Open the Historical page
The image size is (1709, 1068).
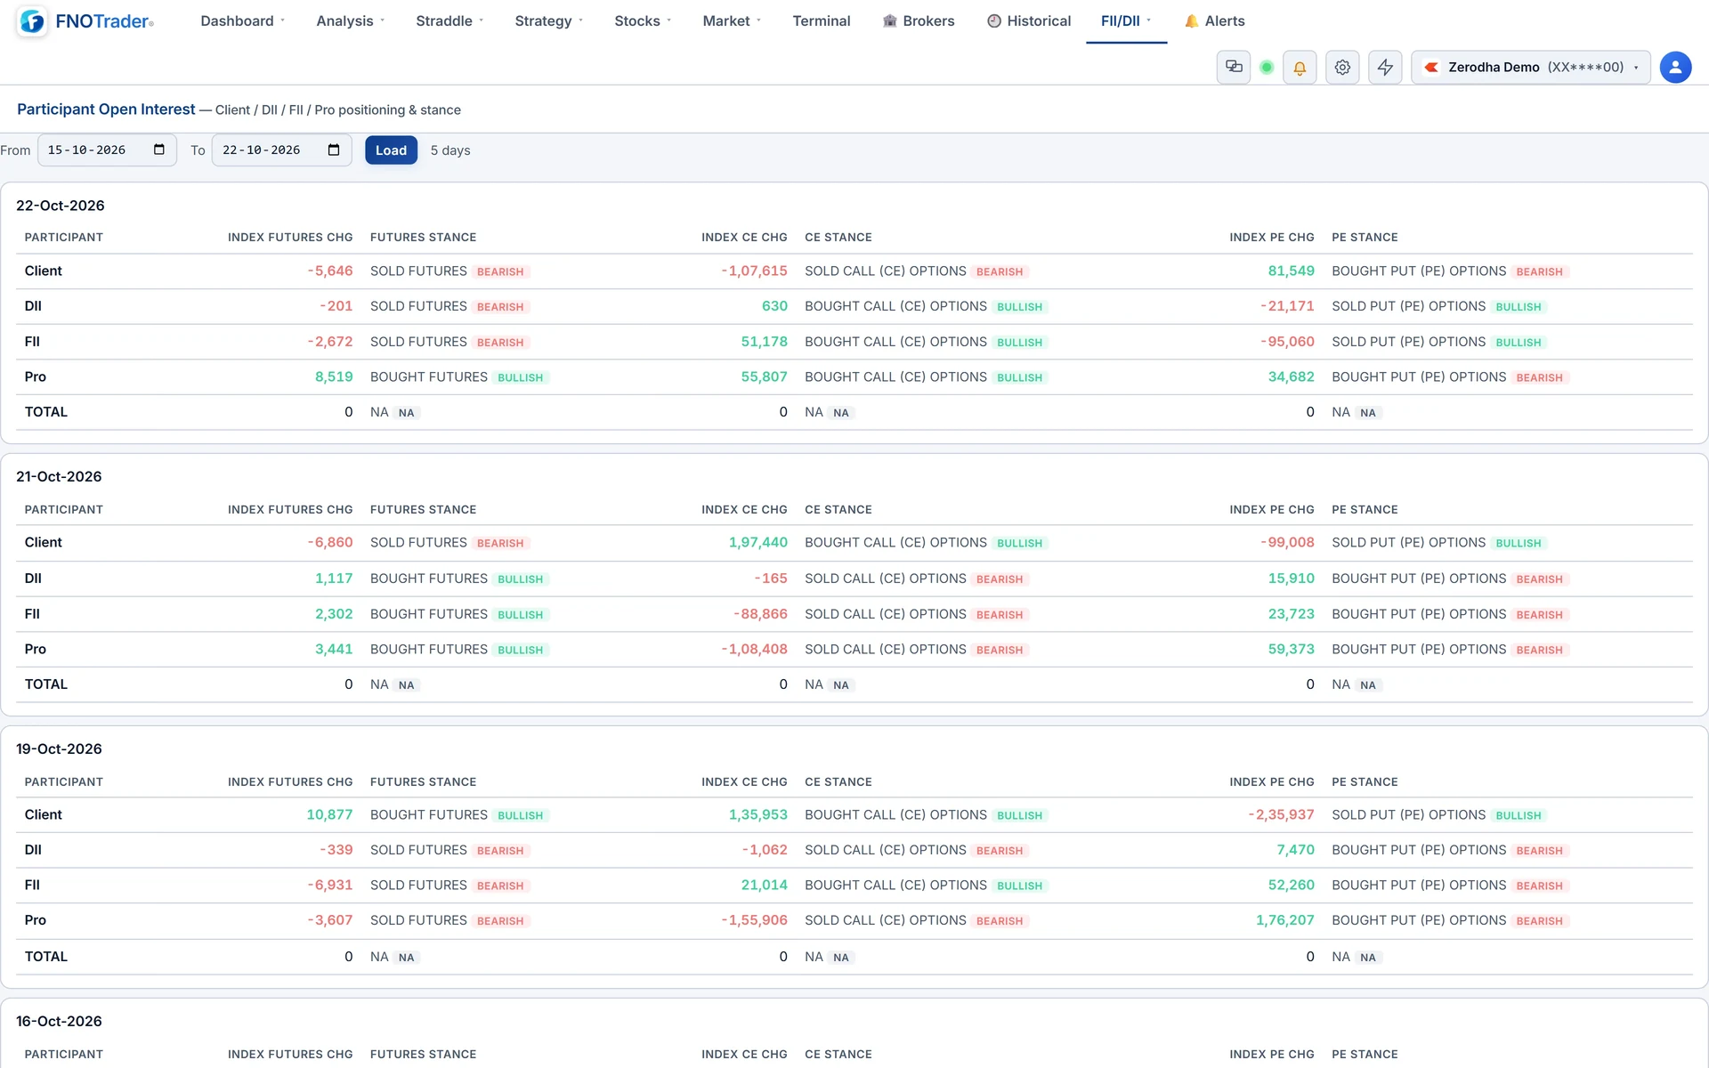point(1029,20)
